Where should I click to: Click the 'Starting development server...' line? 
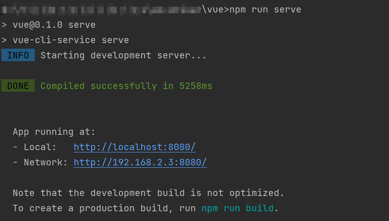tap(123, 56)
